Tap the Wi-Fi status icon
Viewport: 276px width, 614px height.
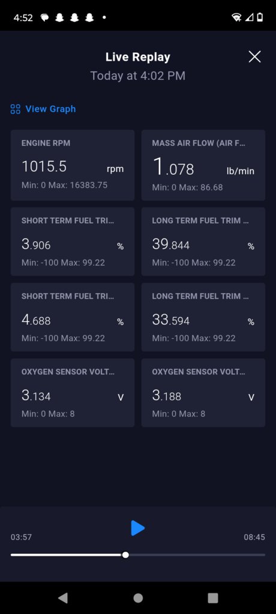[x=236, y=17]
